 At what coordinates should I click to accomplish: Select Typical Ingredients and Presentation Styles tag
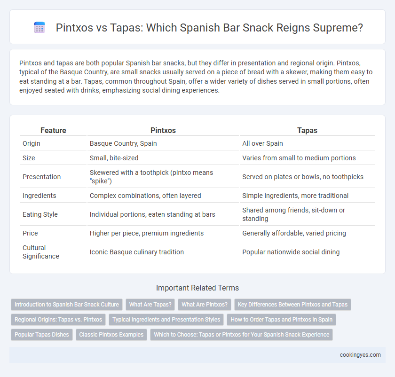tap(166, 320)
